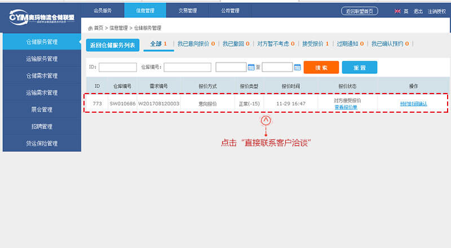The width and height of the screenshot is (451, 248).
Task: Open the start date calendar picker icon
Action: pyautogui.click(x=251, y=67)
